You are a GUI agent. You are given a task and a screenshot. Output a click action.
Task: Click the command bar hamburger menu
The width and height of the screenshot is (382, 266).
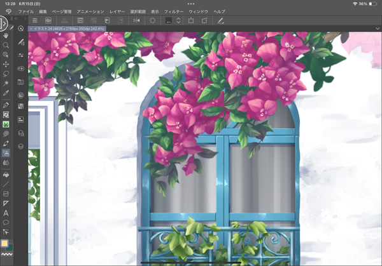click(35, 21)
